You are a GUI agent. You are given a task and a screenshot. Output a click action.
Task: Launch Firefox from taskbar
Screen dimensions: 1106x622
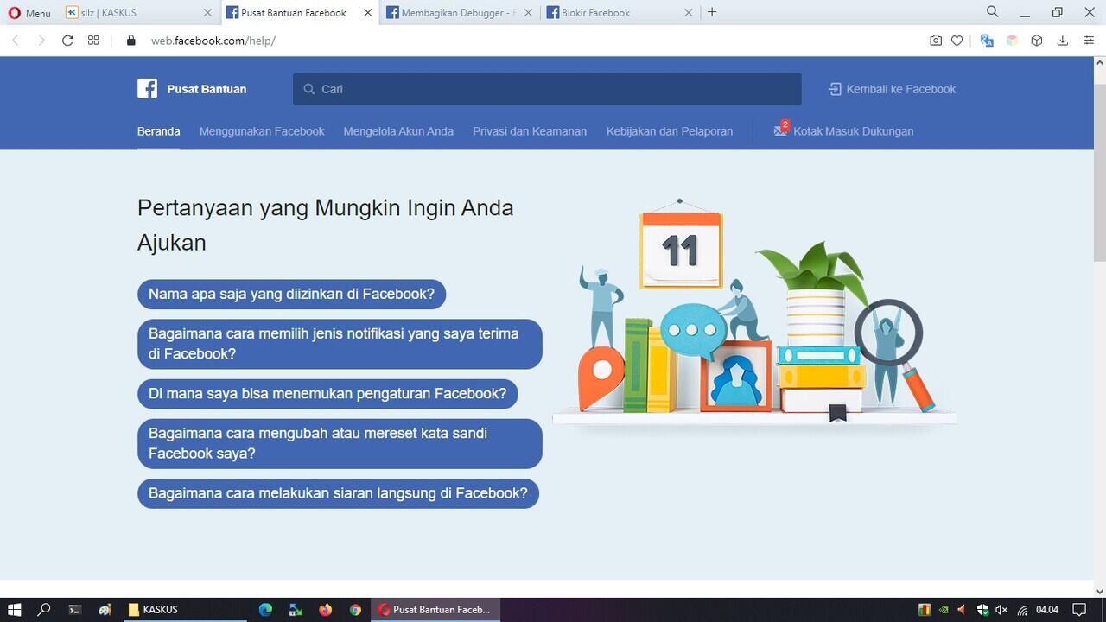(x=325, y=610)
